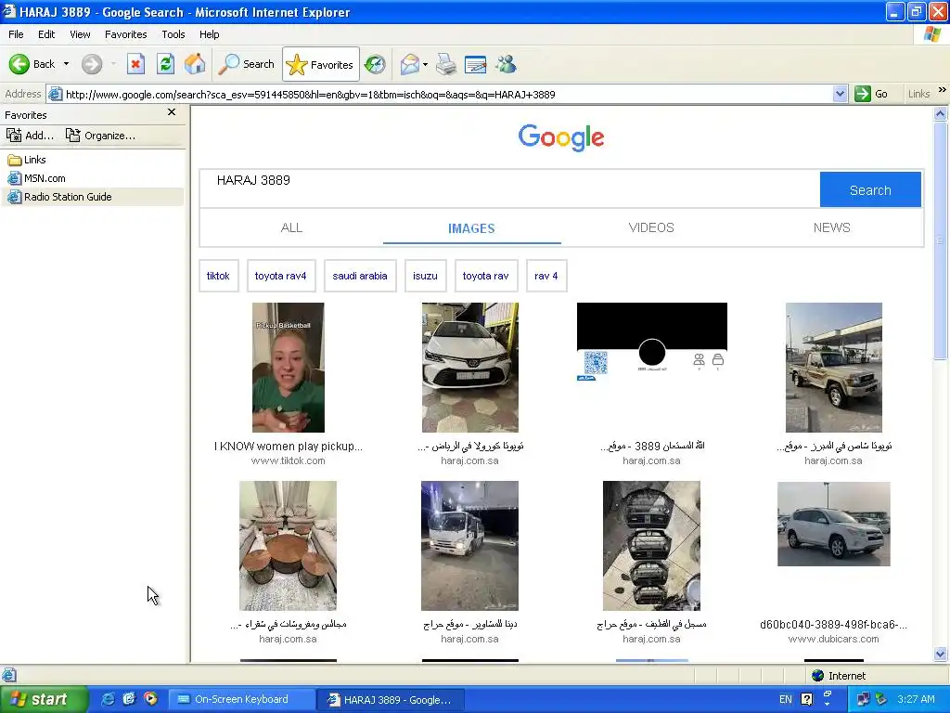Click the language bar help icon
This screenshot has height=713, width=950.
point(807,699)
